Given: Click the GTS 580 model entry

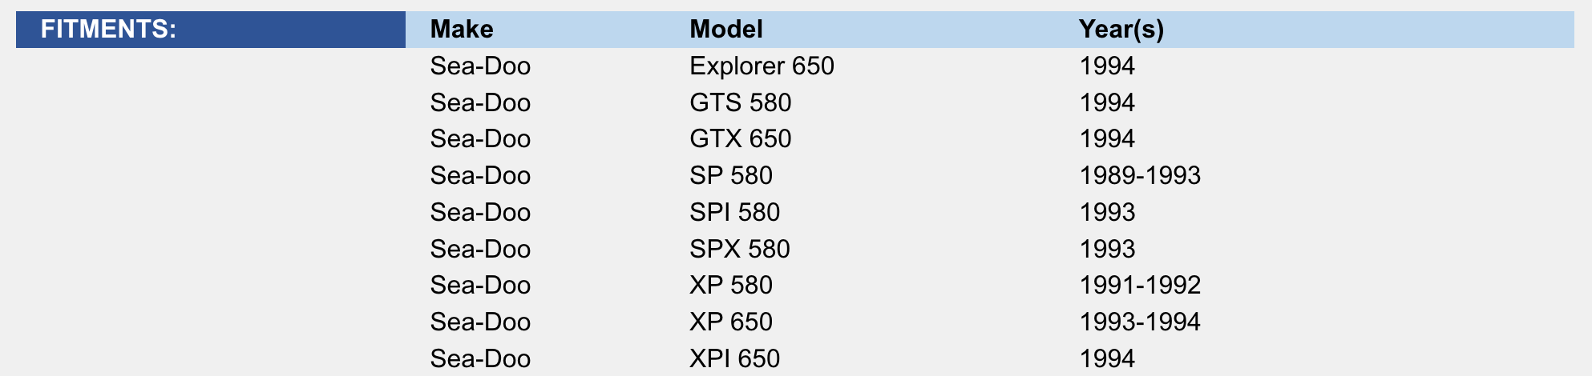Looking at the screenshot, I should [x=740, y=102].
